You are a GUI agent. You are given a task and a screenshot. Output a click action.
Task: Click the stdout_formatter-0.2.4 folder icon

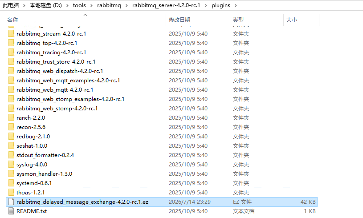[11, 155]
